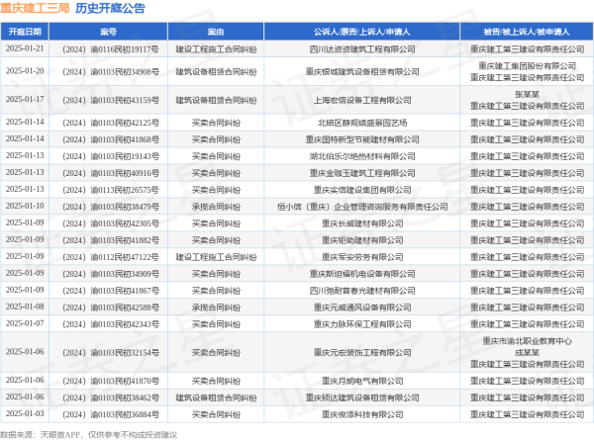Click the 开庭日期 column header

[25, 32]
